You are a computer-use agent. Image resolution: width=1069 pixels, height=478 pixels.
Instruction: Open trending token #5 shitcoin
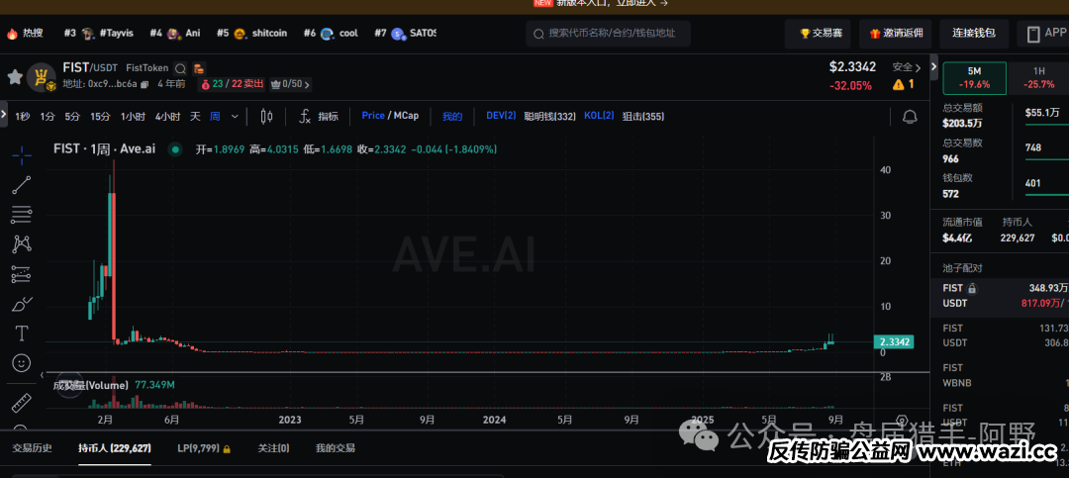251,33
